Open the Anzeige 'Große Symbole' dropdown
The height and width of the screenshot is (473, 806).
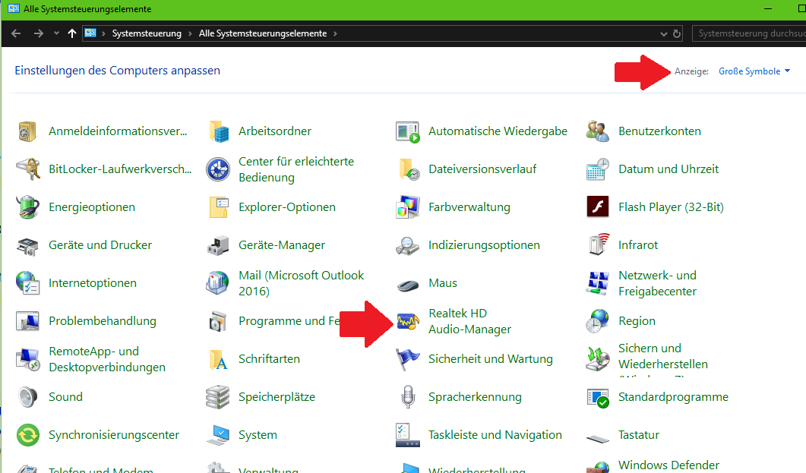point(754,71)
